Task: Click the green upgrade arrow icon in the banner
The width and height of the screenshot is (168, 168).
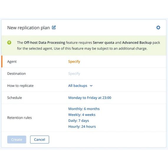Action: pos(9,42)
